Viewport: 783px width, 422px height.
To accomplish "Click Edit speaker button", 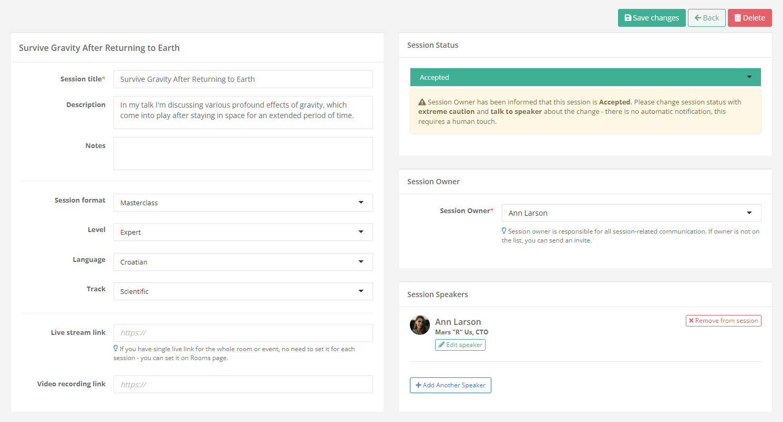I will coord(460,345).
